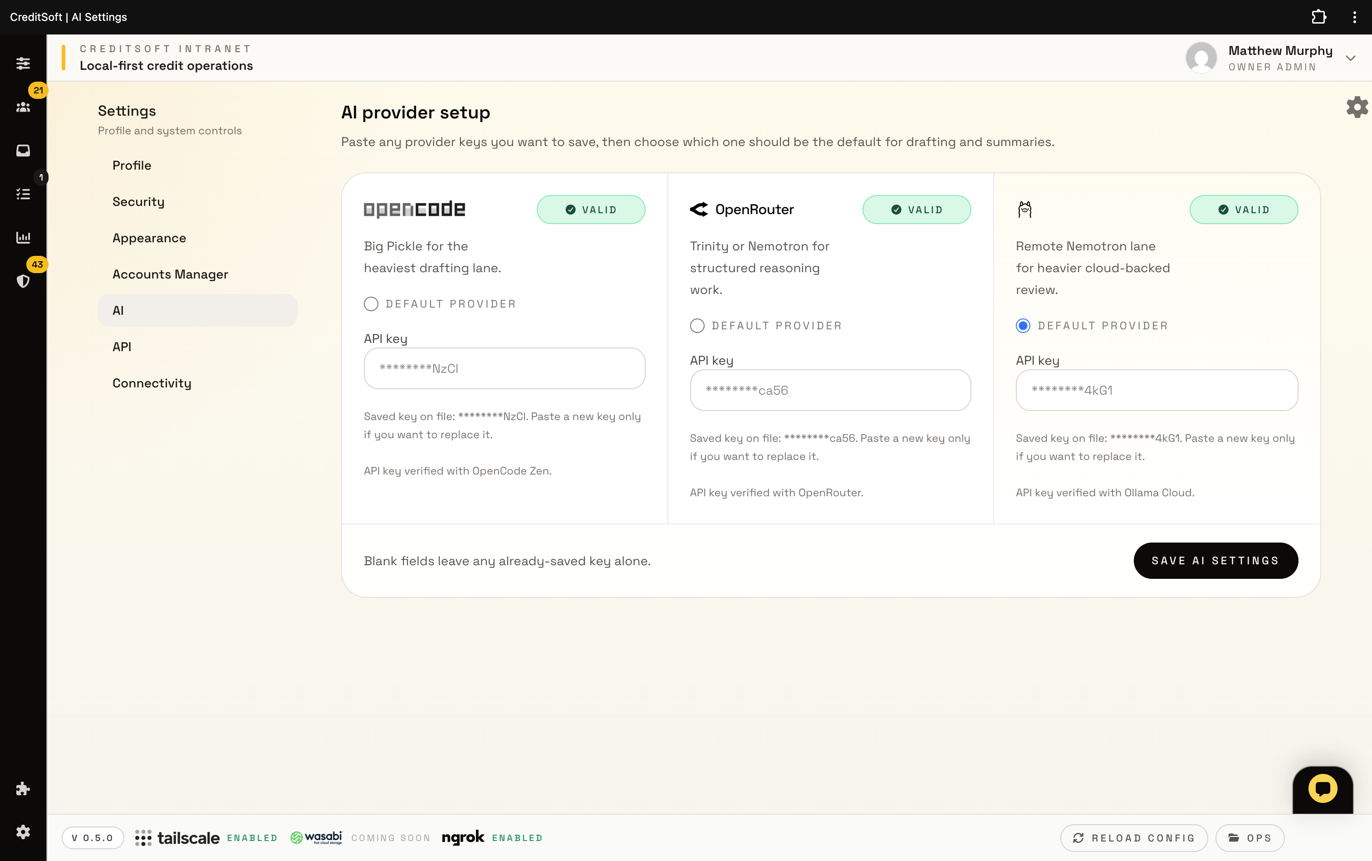
Task: Open the task checklist sidebar icon
Action: click(x=23, y=194)
